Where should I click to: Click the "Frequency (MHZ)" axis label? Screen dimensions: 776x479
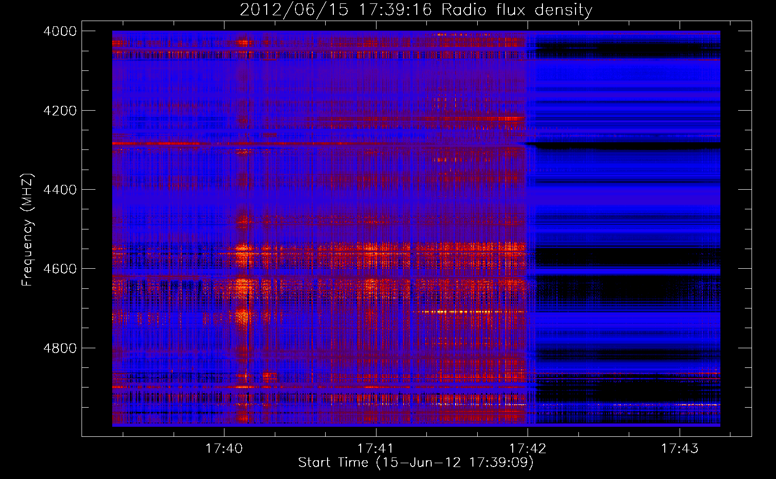(28, 229)
